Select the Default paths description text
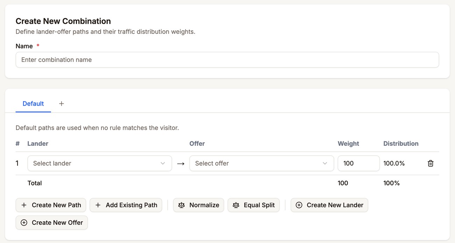Image resolution: width=455 pixels, height=243 pixels. tap(97, 128)
